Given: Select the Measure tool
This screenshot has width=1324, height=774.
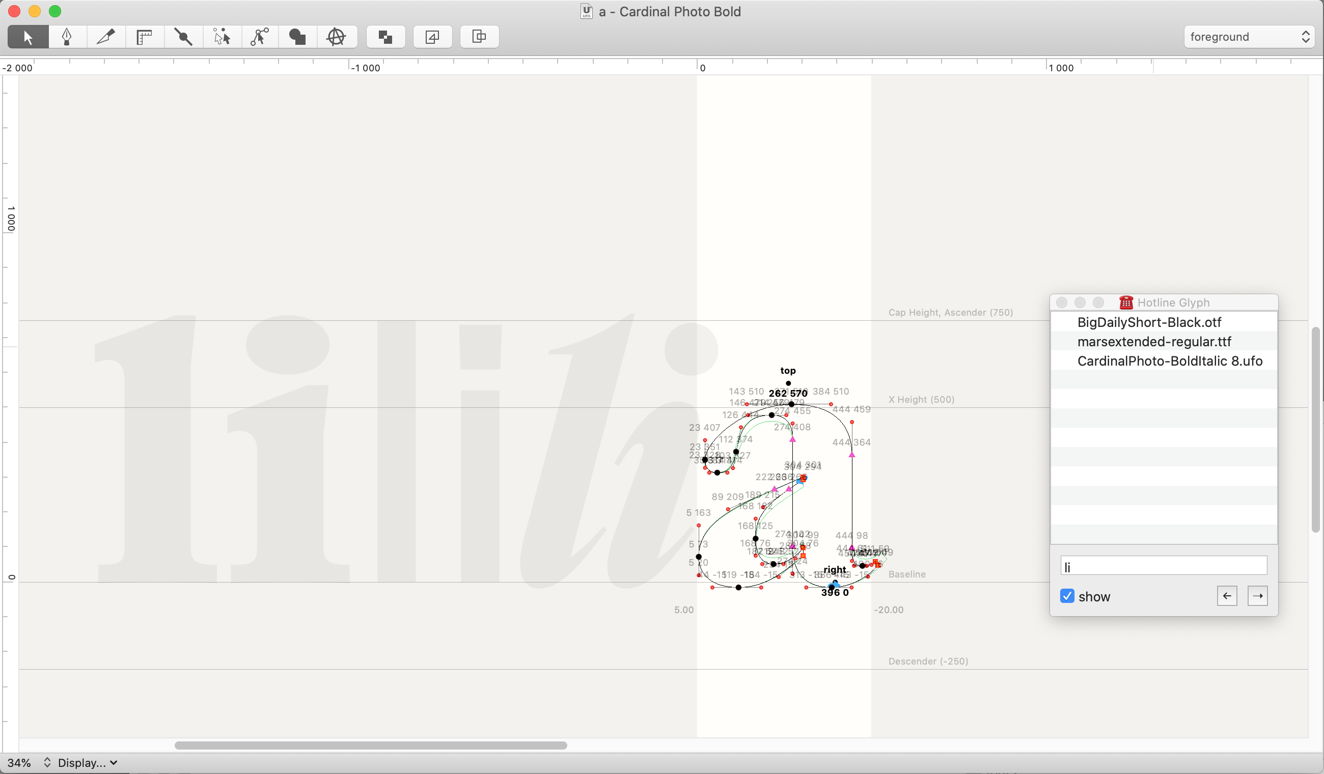Looking at the screenshot, I should tap(144, 37).
